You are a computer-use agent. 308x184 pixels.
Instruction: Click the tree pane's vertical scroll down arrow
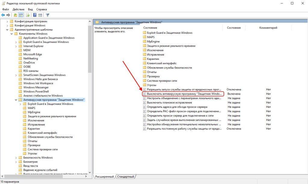(x=90, y=173)
